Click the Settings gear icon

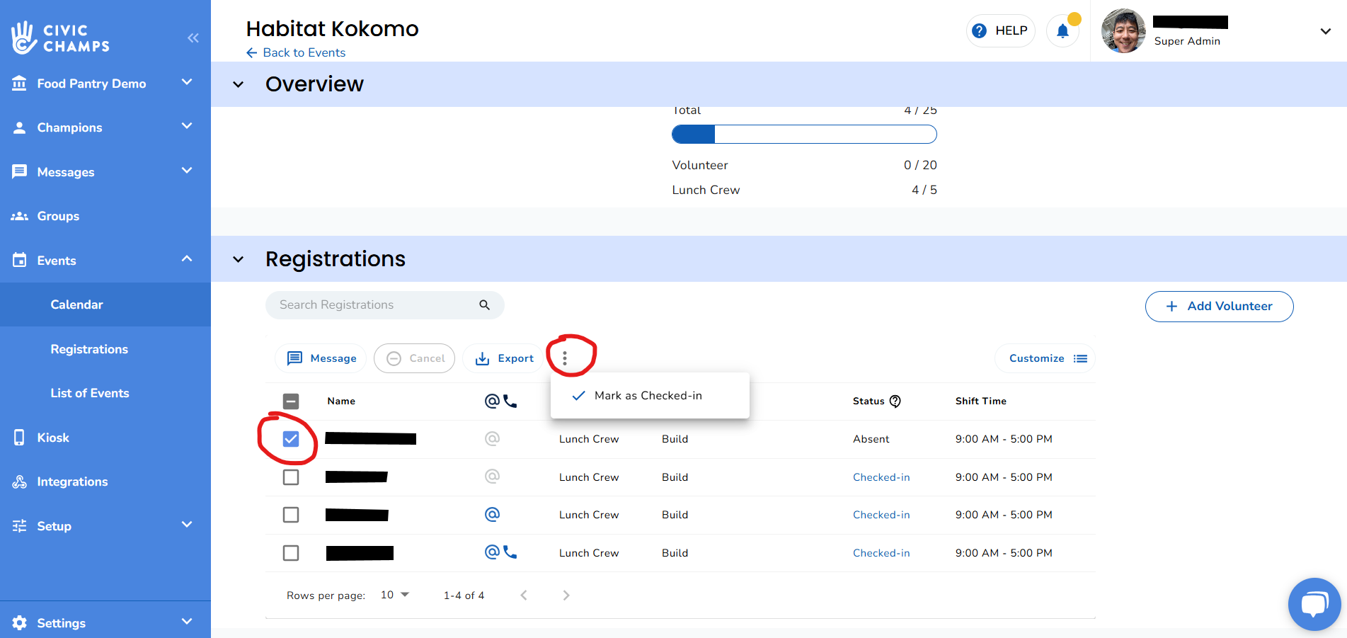(20, 622)
